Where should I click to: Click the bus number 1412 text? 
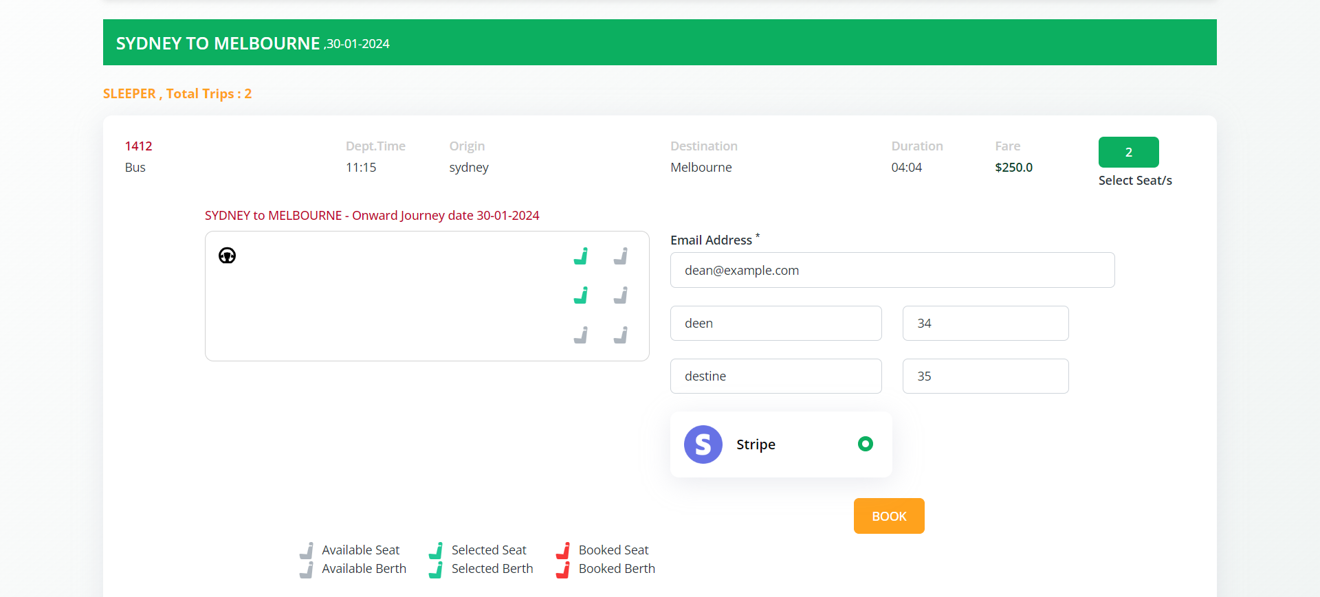(x=138, y=146)
